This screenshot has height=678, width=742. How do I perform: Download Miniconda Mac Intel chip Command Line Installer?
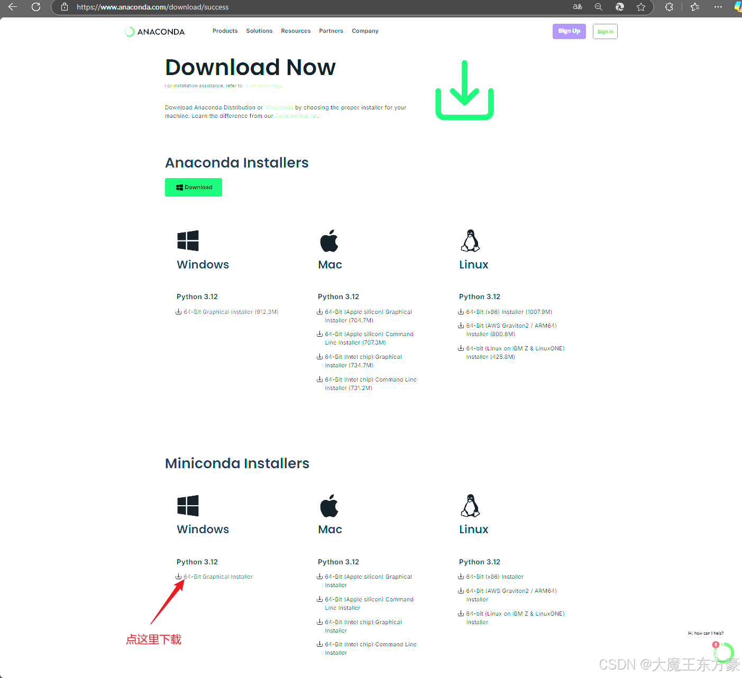(371, 648)
